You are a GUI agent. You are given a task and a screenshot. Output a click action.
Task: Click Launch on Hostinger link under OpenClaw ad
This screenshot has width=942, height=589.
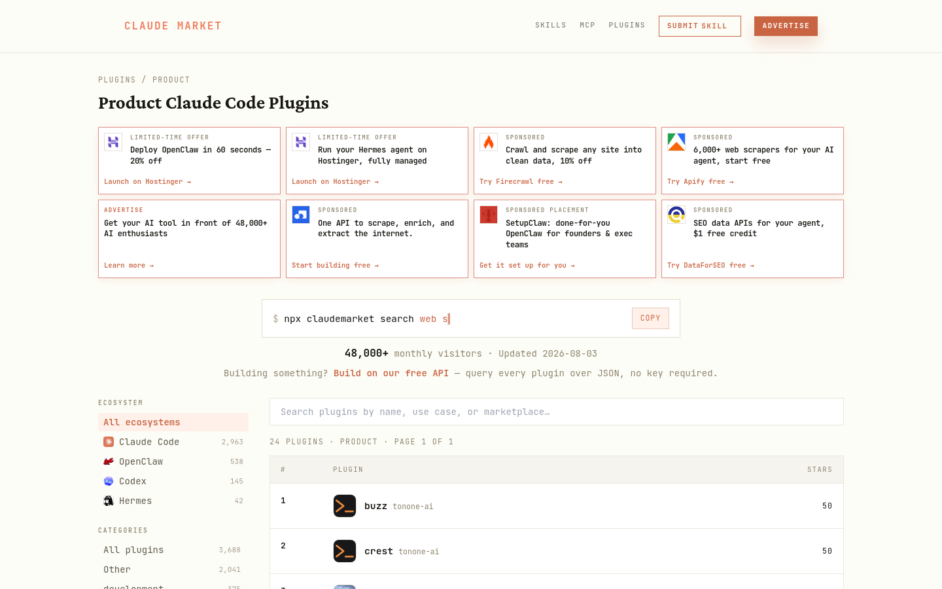147,182
